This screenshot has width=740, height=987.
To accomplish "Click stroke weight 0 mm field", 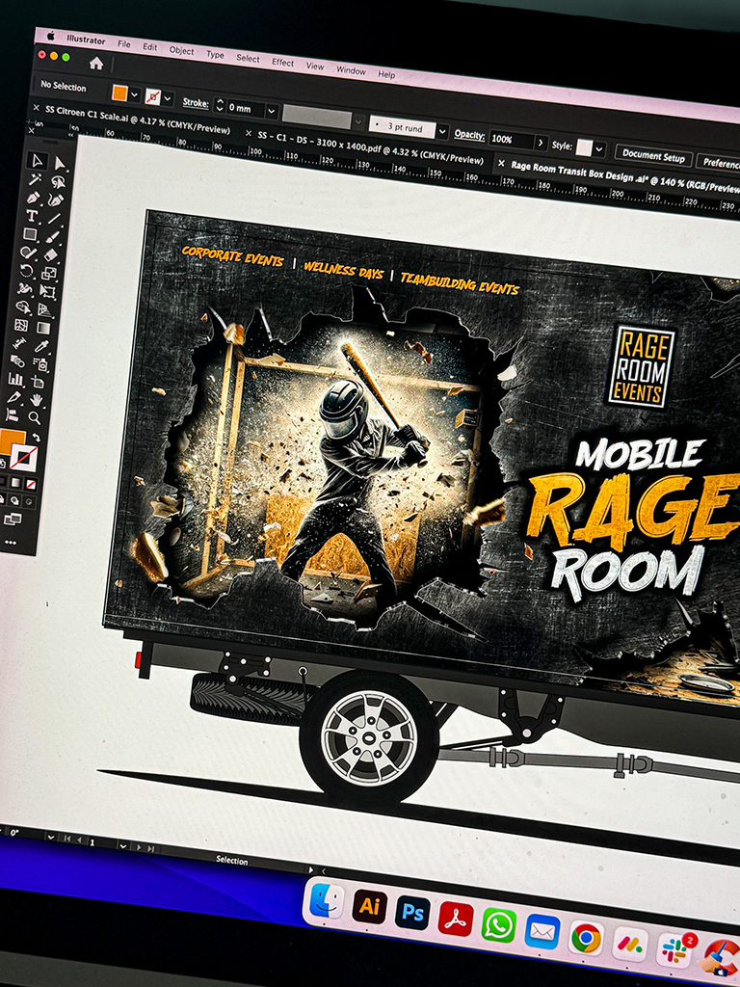I will point(245,108).
